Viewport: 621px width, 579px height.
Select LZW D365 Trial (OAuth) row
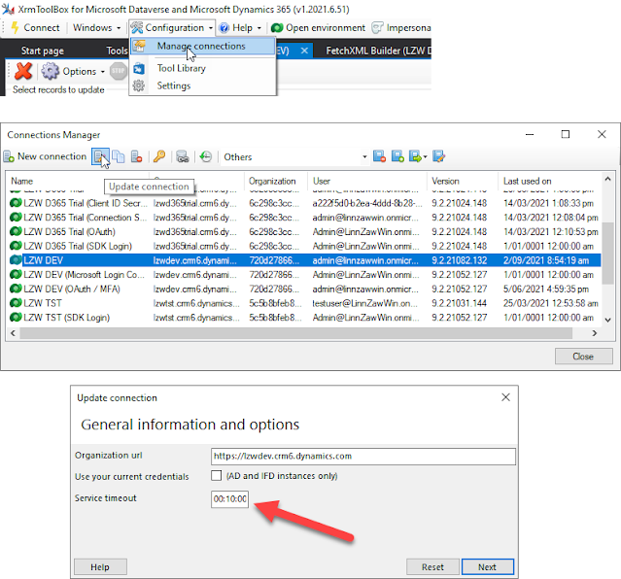click(x=304, y=231)
